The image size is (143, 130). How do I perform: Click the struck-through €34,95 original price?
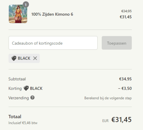126,11
